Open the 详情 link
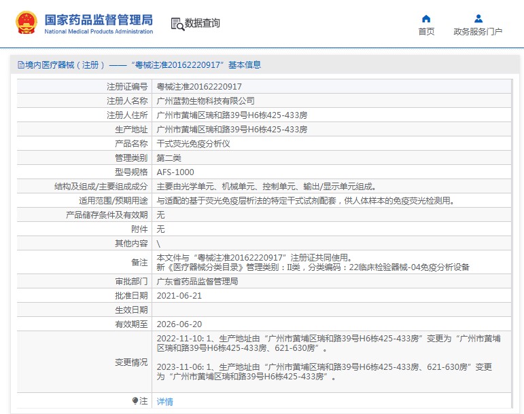524x414 pixels. click(x=164, y=402)
